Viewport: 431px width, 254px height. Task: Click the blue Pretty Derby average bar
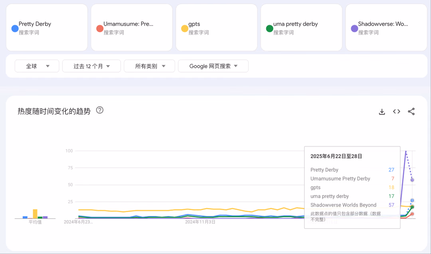click(25, 217)
